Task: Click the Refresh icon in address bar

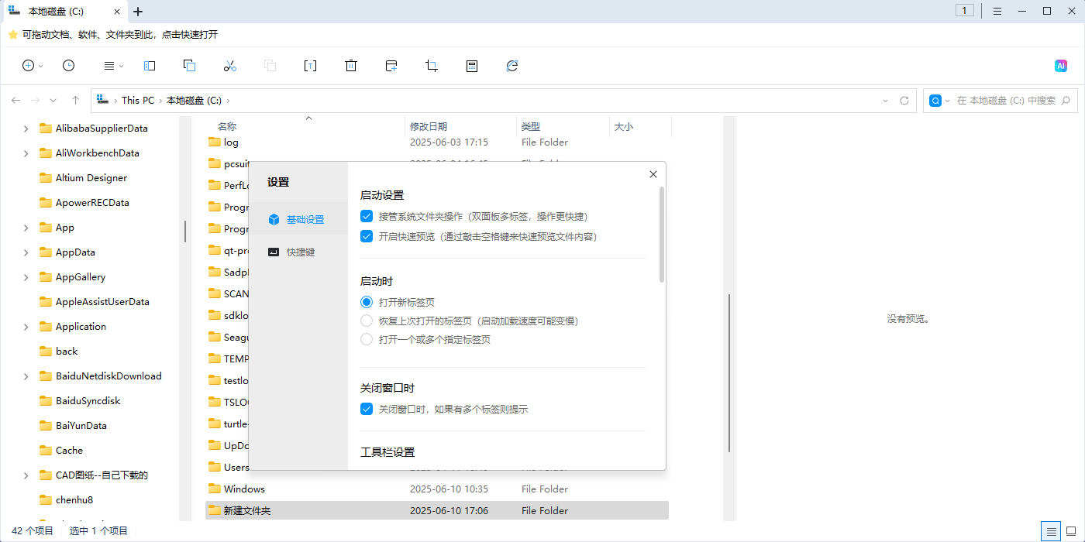Action: click(x=904, y=101)
